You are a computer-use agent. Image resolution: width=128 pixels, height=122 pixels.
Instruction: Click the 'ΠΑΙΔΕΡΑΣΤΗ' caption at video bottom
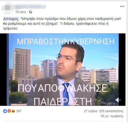coord(63,101)
